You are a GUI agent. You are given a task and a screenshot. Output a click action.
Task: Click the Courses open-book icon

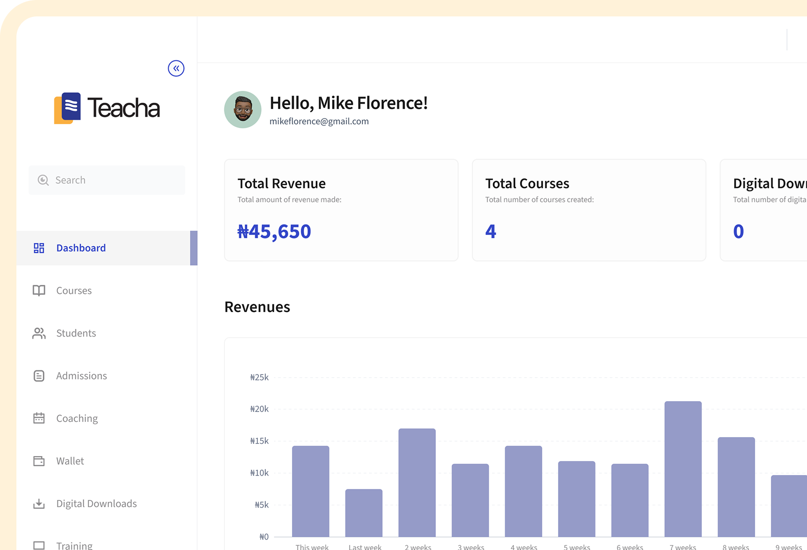(x=39, y=290)
